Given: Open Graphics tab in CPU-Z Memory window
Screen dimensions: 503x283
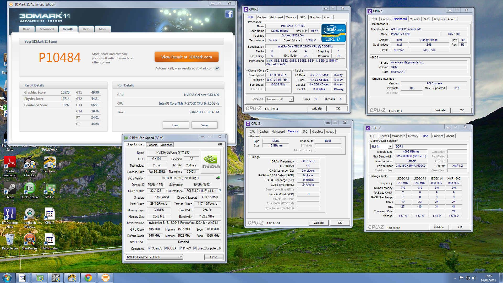Looking at the screenshot, I should coord(317,132).
